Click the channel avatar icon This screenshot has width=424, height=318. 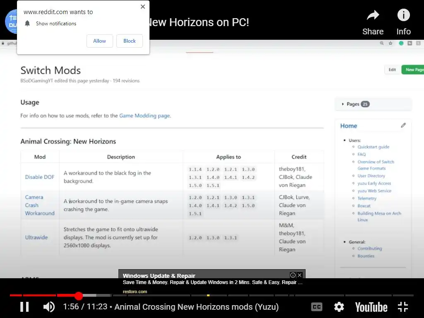pos(11,22)
